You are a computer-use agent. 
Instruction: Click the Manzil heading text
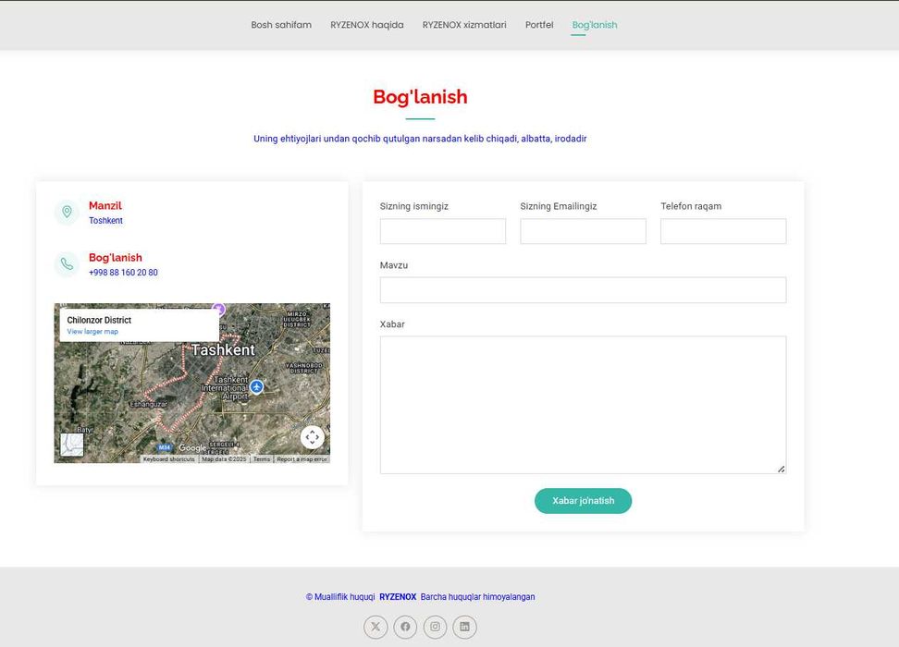click(105, 205)
